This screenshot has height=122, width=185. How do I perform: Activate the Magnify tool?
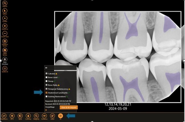point(36,116)
